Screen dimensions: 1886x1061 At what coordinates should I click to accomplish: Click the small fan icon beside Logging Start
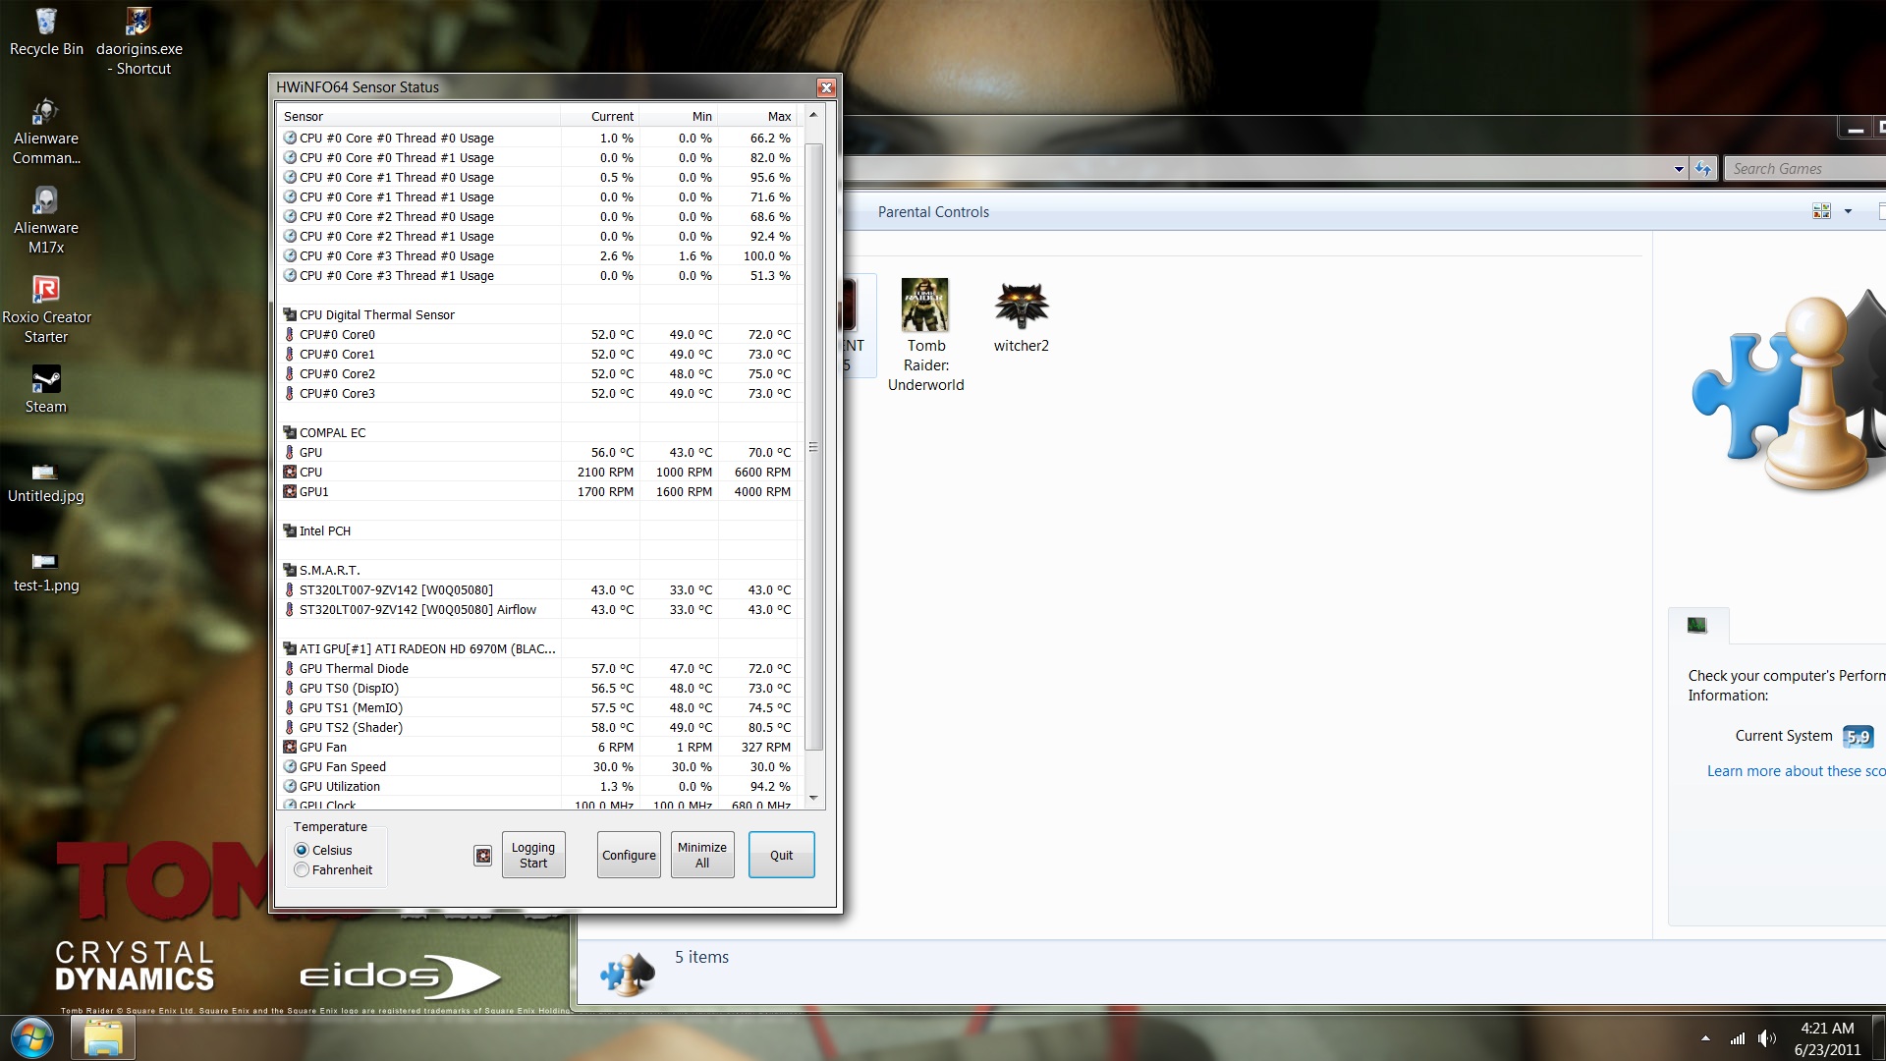(x=483, y=856)
